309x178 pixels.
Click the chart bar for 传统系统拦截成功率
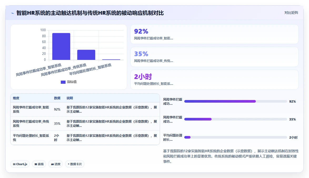click(x=86, y=55)
